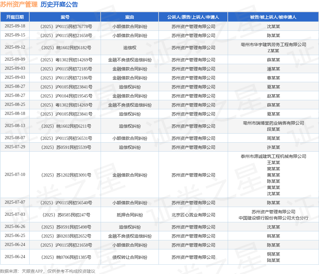Click defendant 陆某某
This screenshot has width=319, height=274.
tap(274, 260)
